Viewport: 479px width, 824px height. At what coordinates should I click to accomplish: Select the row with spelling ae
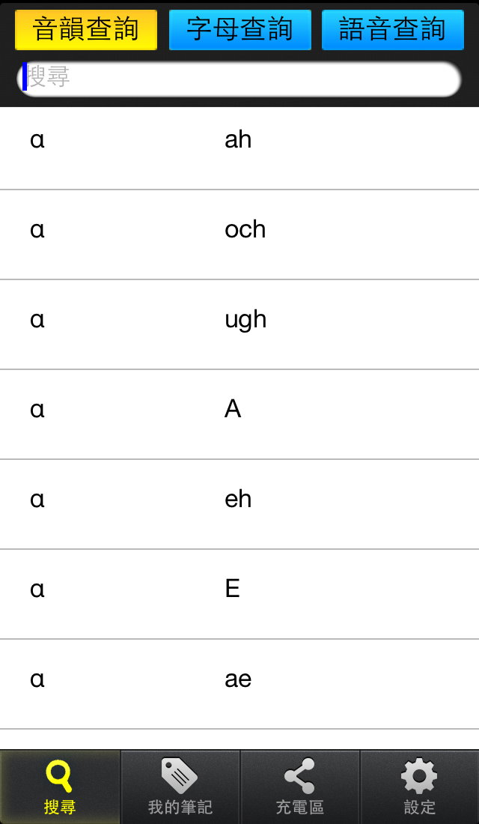tap(239, 684)
